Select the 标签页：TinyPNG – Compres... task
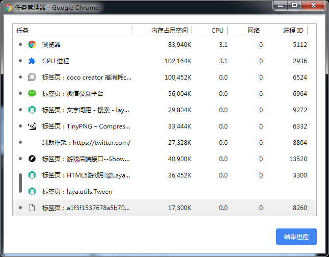The height and width of the screenshot is (257, 329). (x=164, y=126)
